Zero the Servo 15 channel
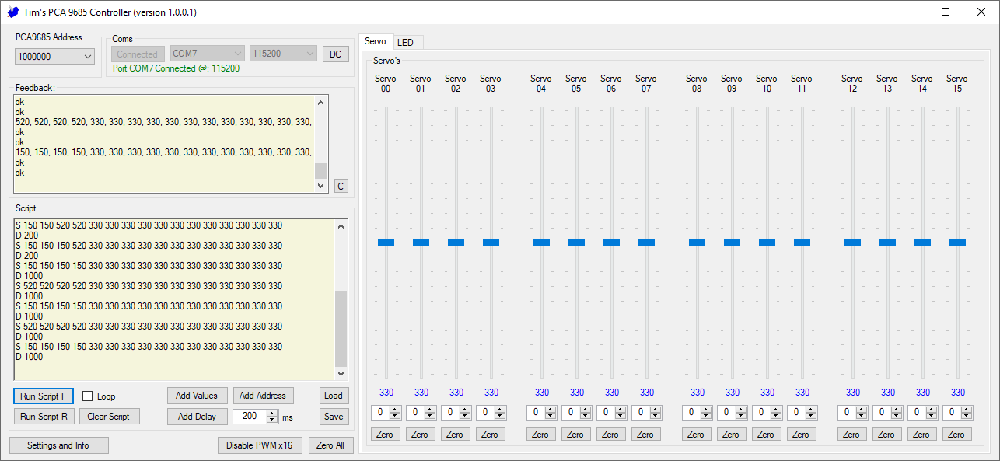This screenshot has height=461, width=1000. pyautogui.click(x=956, y=435)
